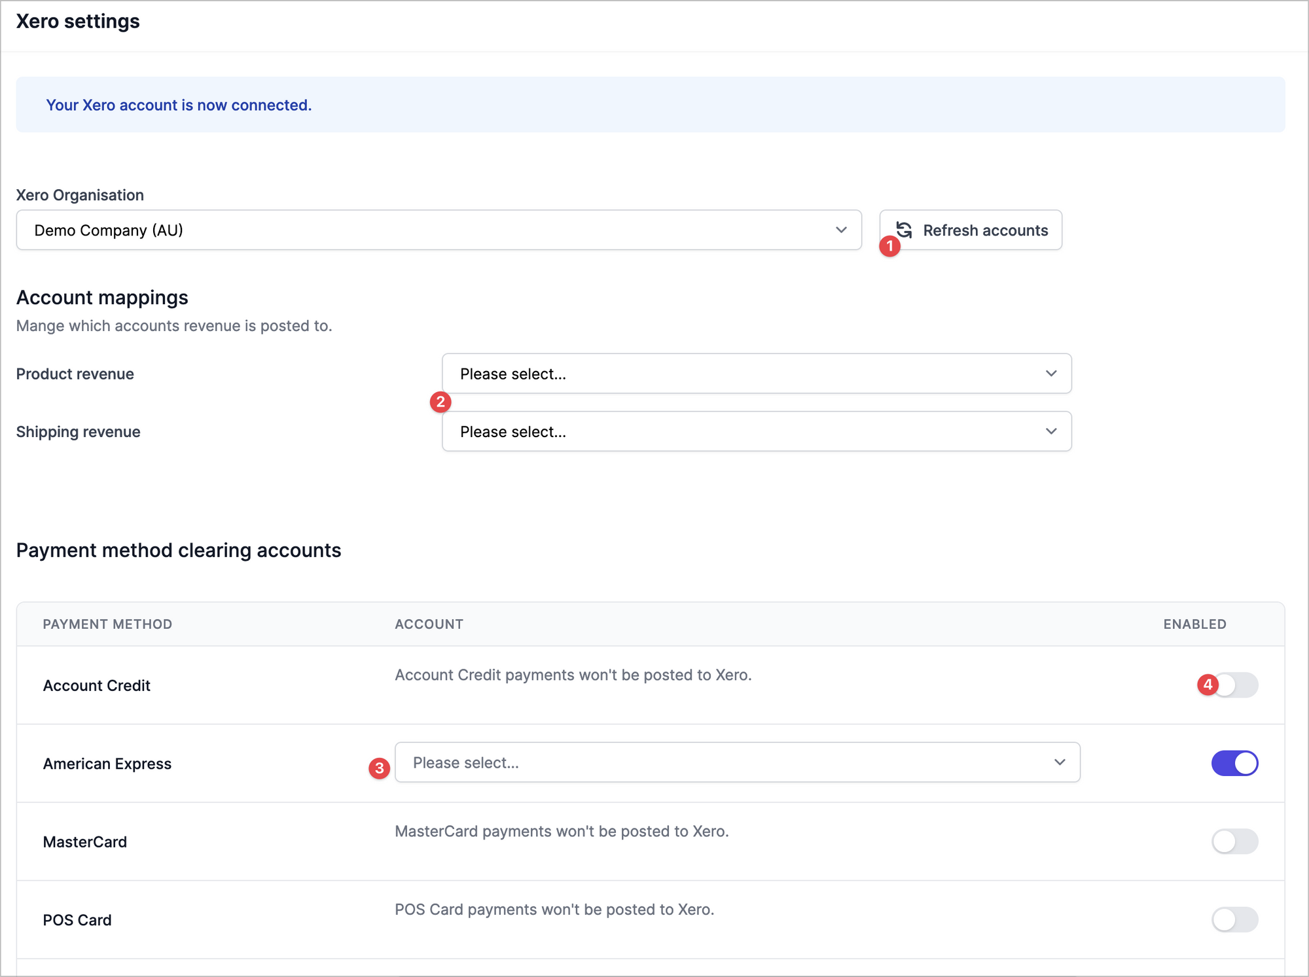The width and height of the screenshot is (1309, 977).
Task: Click the 'Xero Organisation' field label
Action: point(80,195)
